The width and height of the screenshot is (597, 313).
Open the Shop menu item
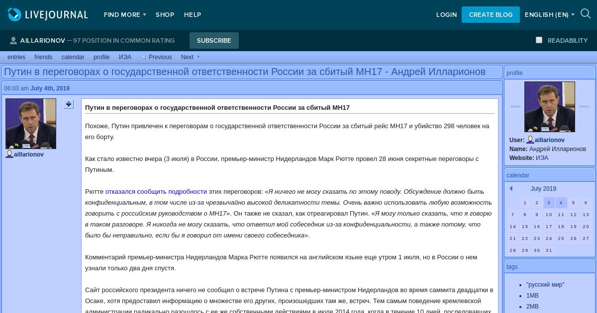(165, 14)
